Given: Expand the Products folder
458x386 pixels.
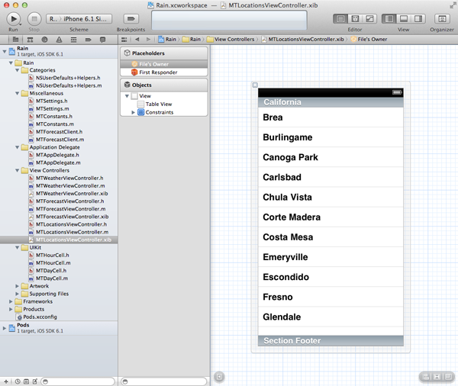Looking at the screenshot, I should pyautogui.click(x=11, y=309).
